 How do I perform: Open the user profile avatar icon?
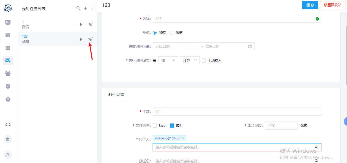pos(8,155)
